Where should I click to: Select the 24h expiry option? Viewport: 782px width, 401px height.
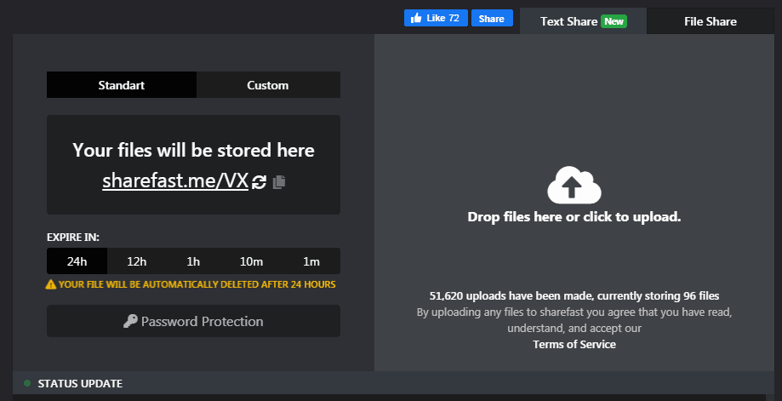77,261
